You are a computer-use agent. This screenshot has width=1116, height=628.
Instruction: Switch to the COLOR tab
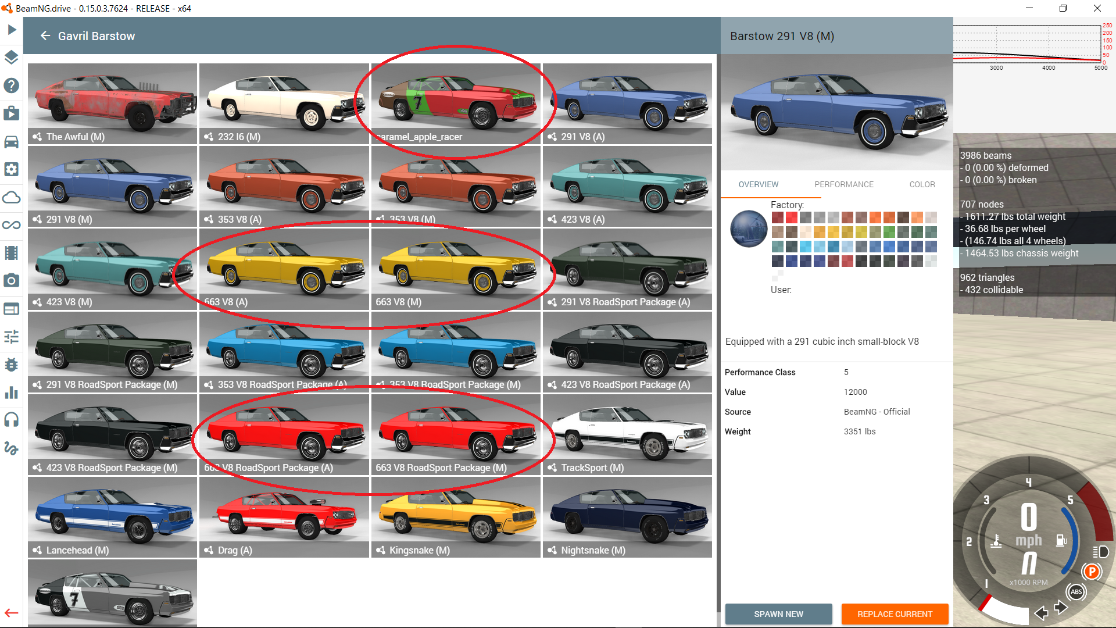[x=922, y=184]
